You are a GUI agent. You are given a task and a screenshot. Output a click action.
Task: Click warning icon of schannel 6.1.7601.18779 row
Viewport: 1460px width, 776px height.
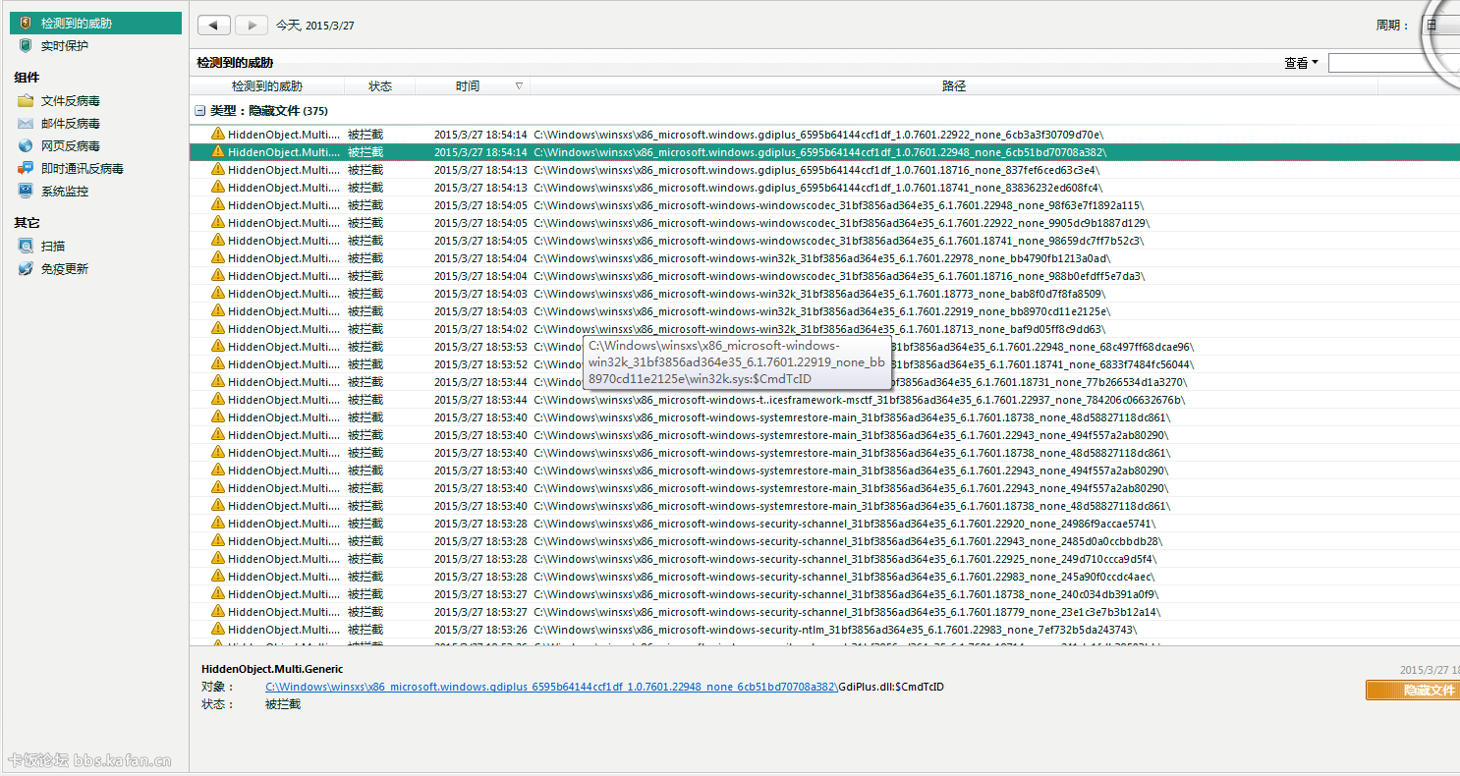point(218,611)
